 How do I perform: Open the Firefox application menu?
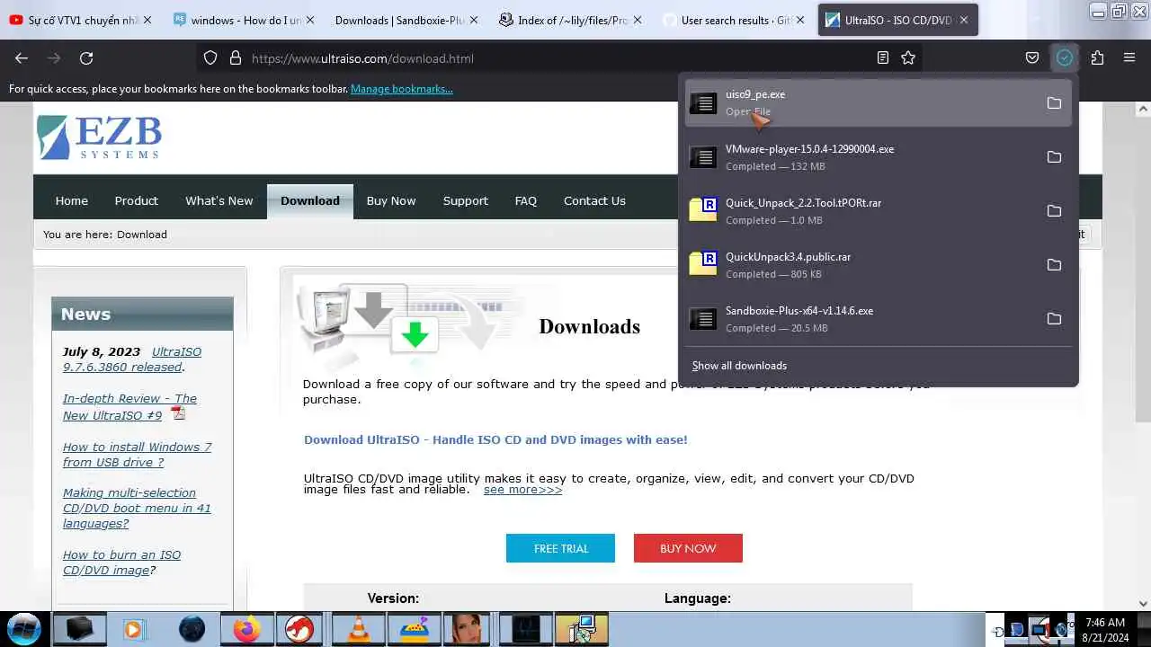pyautogui.click(x=1129, y=58)
